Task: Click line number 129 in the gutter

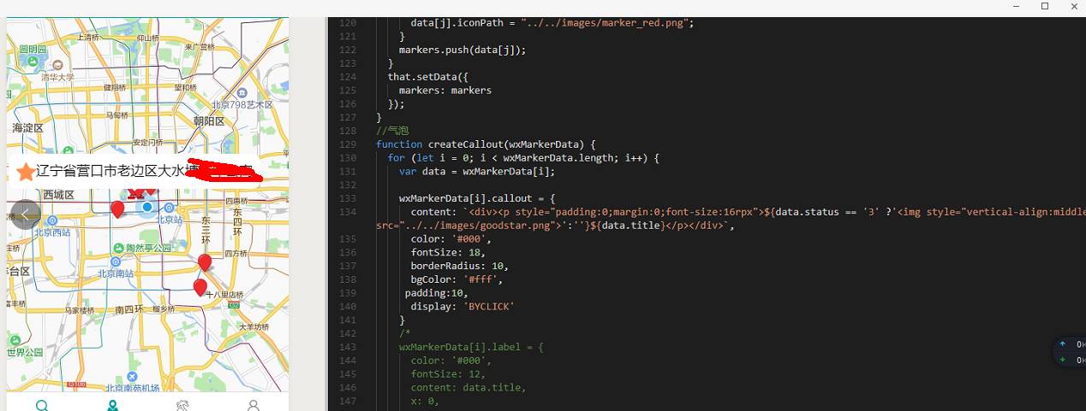Action: tap(347, 144)
